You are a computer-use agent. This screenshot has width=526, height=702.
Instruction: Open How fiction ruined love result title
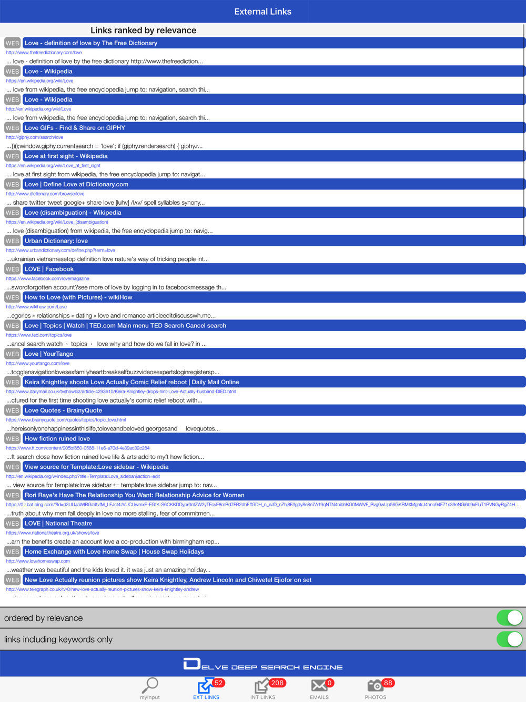(274, 438)
